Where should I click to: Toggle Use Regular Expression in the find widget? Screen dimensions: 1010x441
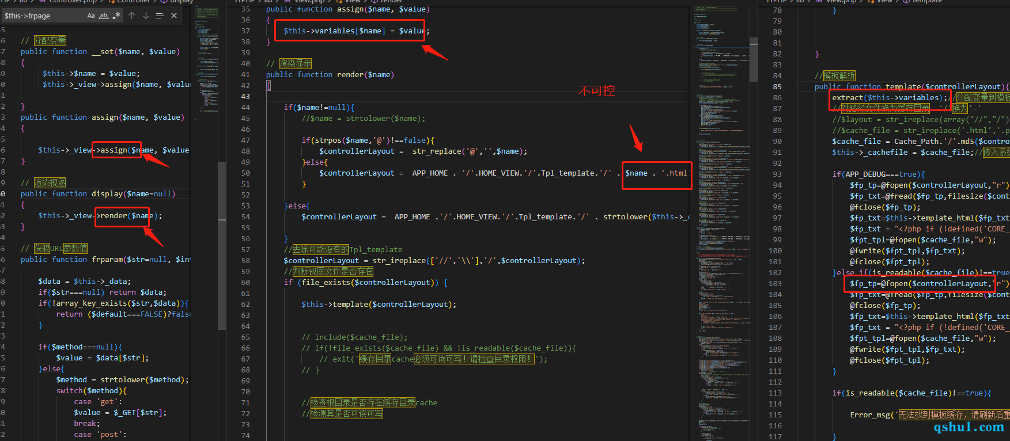[116, 16]
